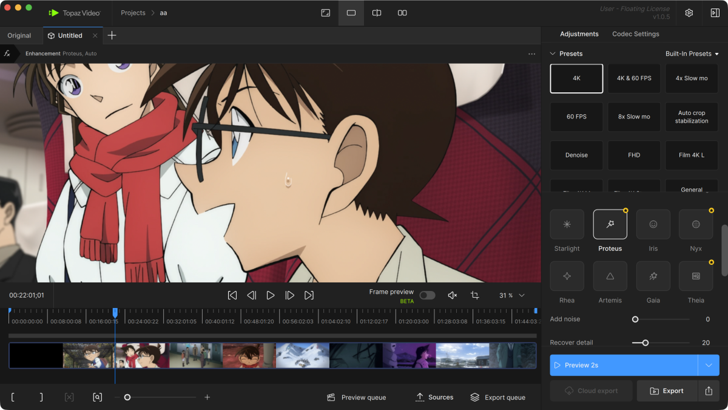Open the Preview options arrow
This screenshot has width=728, height=410.
(x=709, y=365)
